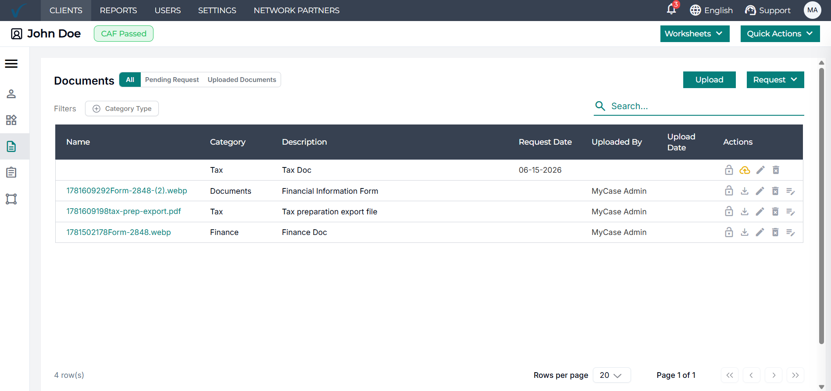The width and height of the screenshot is (831, 391).
Task: Go to the USERS menu
Action: tap(168, 11)
